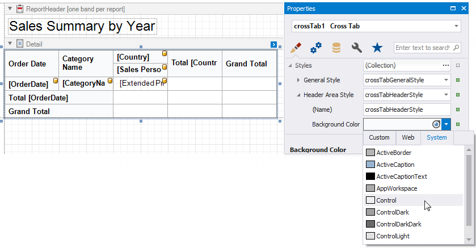This screenshot has width=476, height=248.
Task: Open the Appearance tab with the brush icon
Action: click(296, 48)
